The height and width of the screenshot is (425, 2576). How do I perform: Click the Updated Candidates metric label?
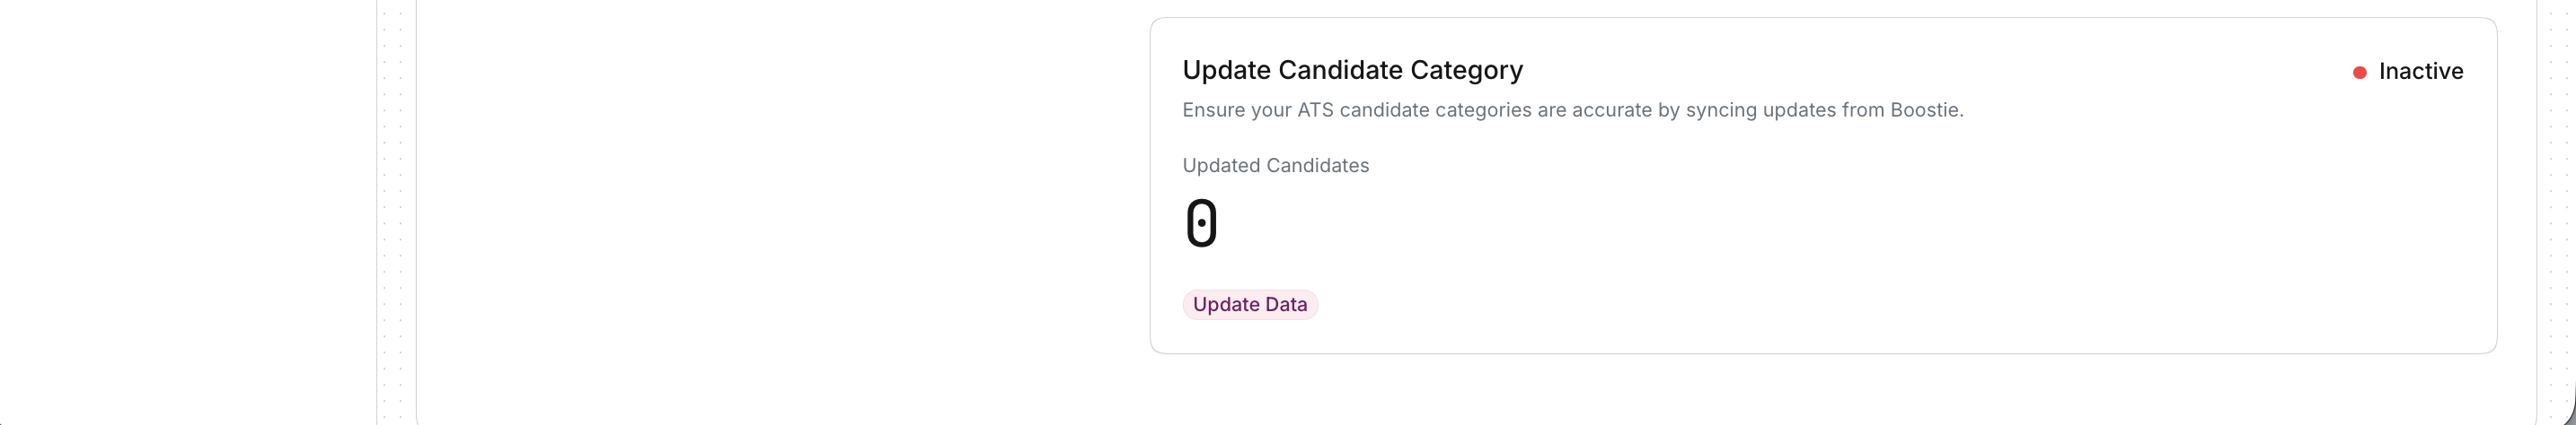click(x=1275, y=166)
